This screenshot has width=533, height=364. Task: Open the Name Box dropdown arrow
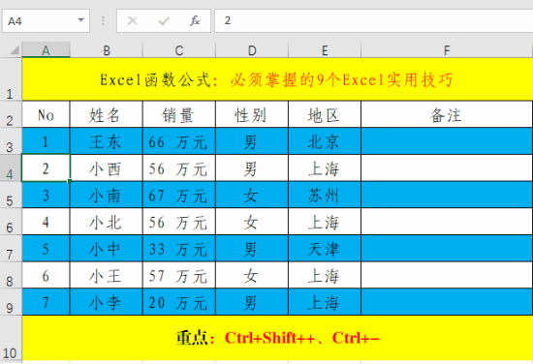pos(80,20)
